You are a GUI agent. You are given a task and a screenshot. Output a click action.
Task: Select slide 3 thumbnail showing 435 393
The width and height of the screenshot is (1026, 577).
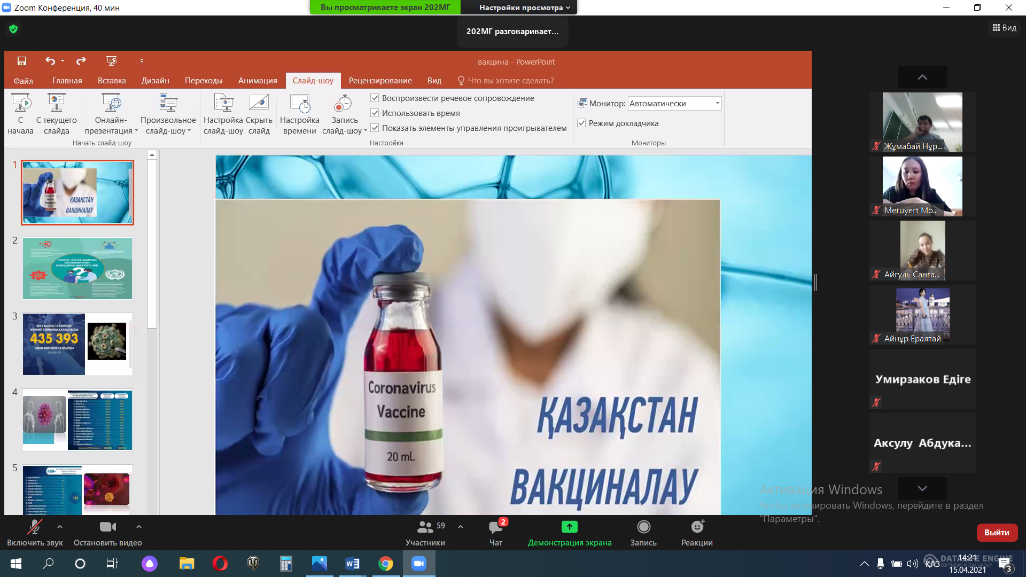[x=77, y=344]
